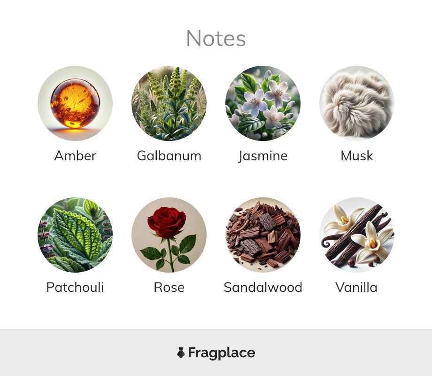Click the red Rose image

pyautogui.click(x=169, y=235)
